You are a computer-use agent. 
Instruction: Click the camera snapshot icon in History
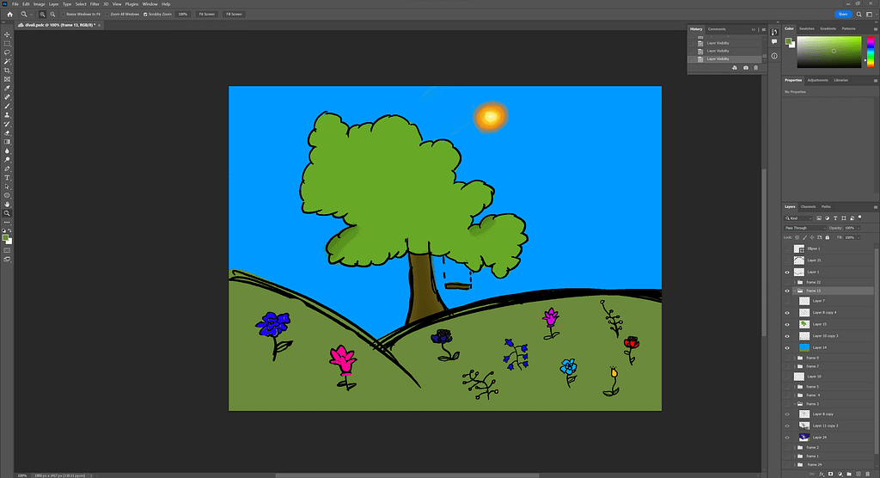point(745,68)
